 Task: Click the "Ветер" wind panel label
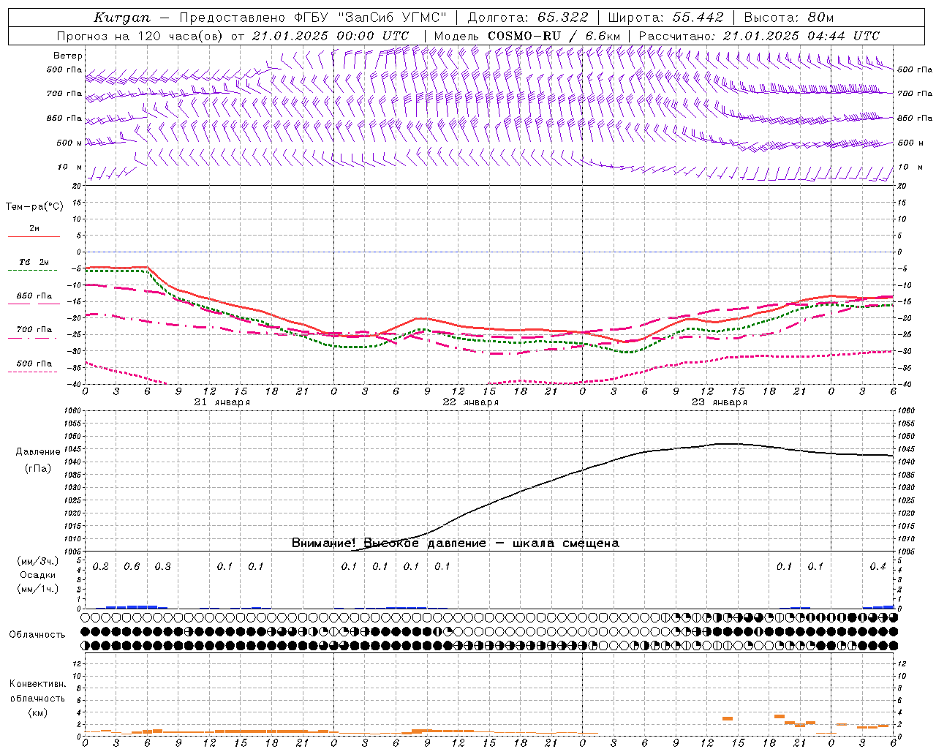pyautogui.click(x=68, y=56)
